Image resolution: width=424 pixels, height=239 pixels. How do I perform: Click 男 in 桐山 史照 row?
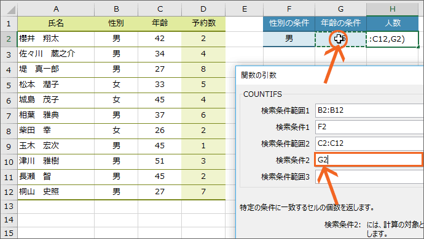tap(116, 192)
